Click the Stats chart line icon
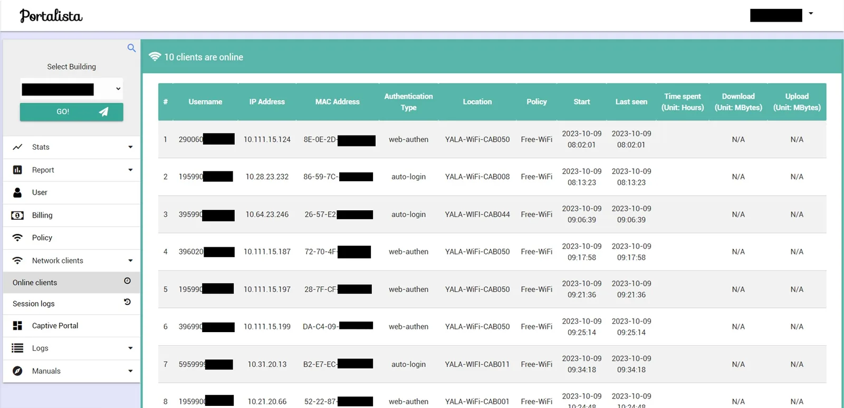The width and height of the screenshot is (844, 408). pos(17,147)
